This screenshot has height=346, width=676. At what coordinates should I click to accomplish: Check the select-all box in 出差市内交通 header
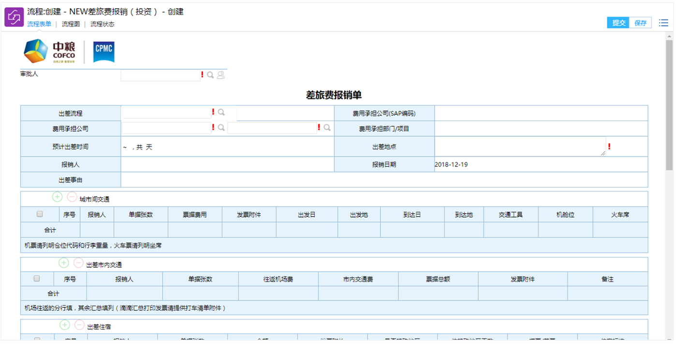pyautogui.click(x=37, y=279)
